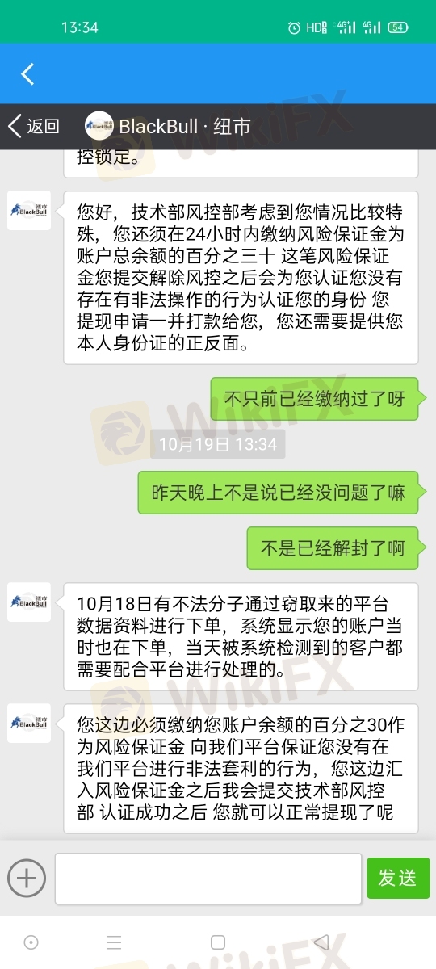
Task: Tap the green bubble 昨天晚上不是说已经没问题了嘛
Action: 279,493
